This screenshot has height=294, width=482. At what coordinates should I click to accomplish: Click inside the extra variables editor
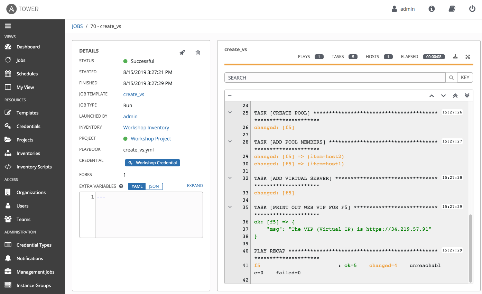[149, 215]
